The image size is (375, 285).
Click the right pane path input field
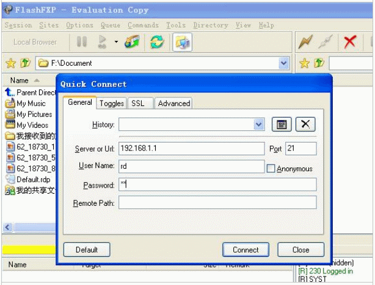[351, 63]
